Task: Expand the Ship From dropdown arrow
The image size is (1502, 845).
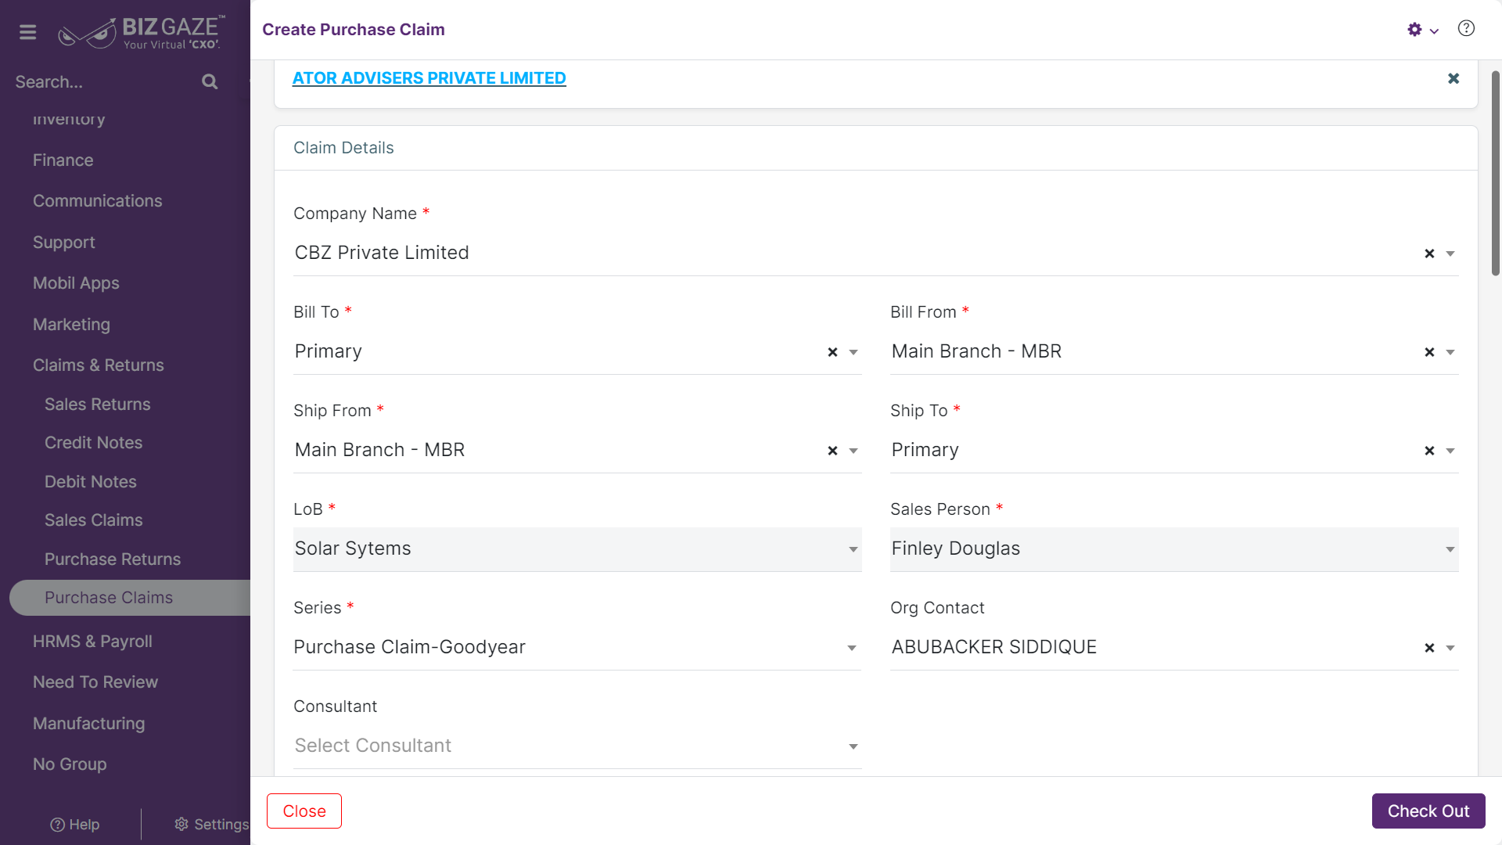Action: [853, 451]
